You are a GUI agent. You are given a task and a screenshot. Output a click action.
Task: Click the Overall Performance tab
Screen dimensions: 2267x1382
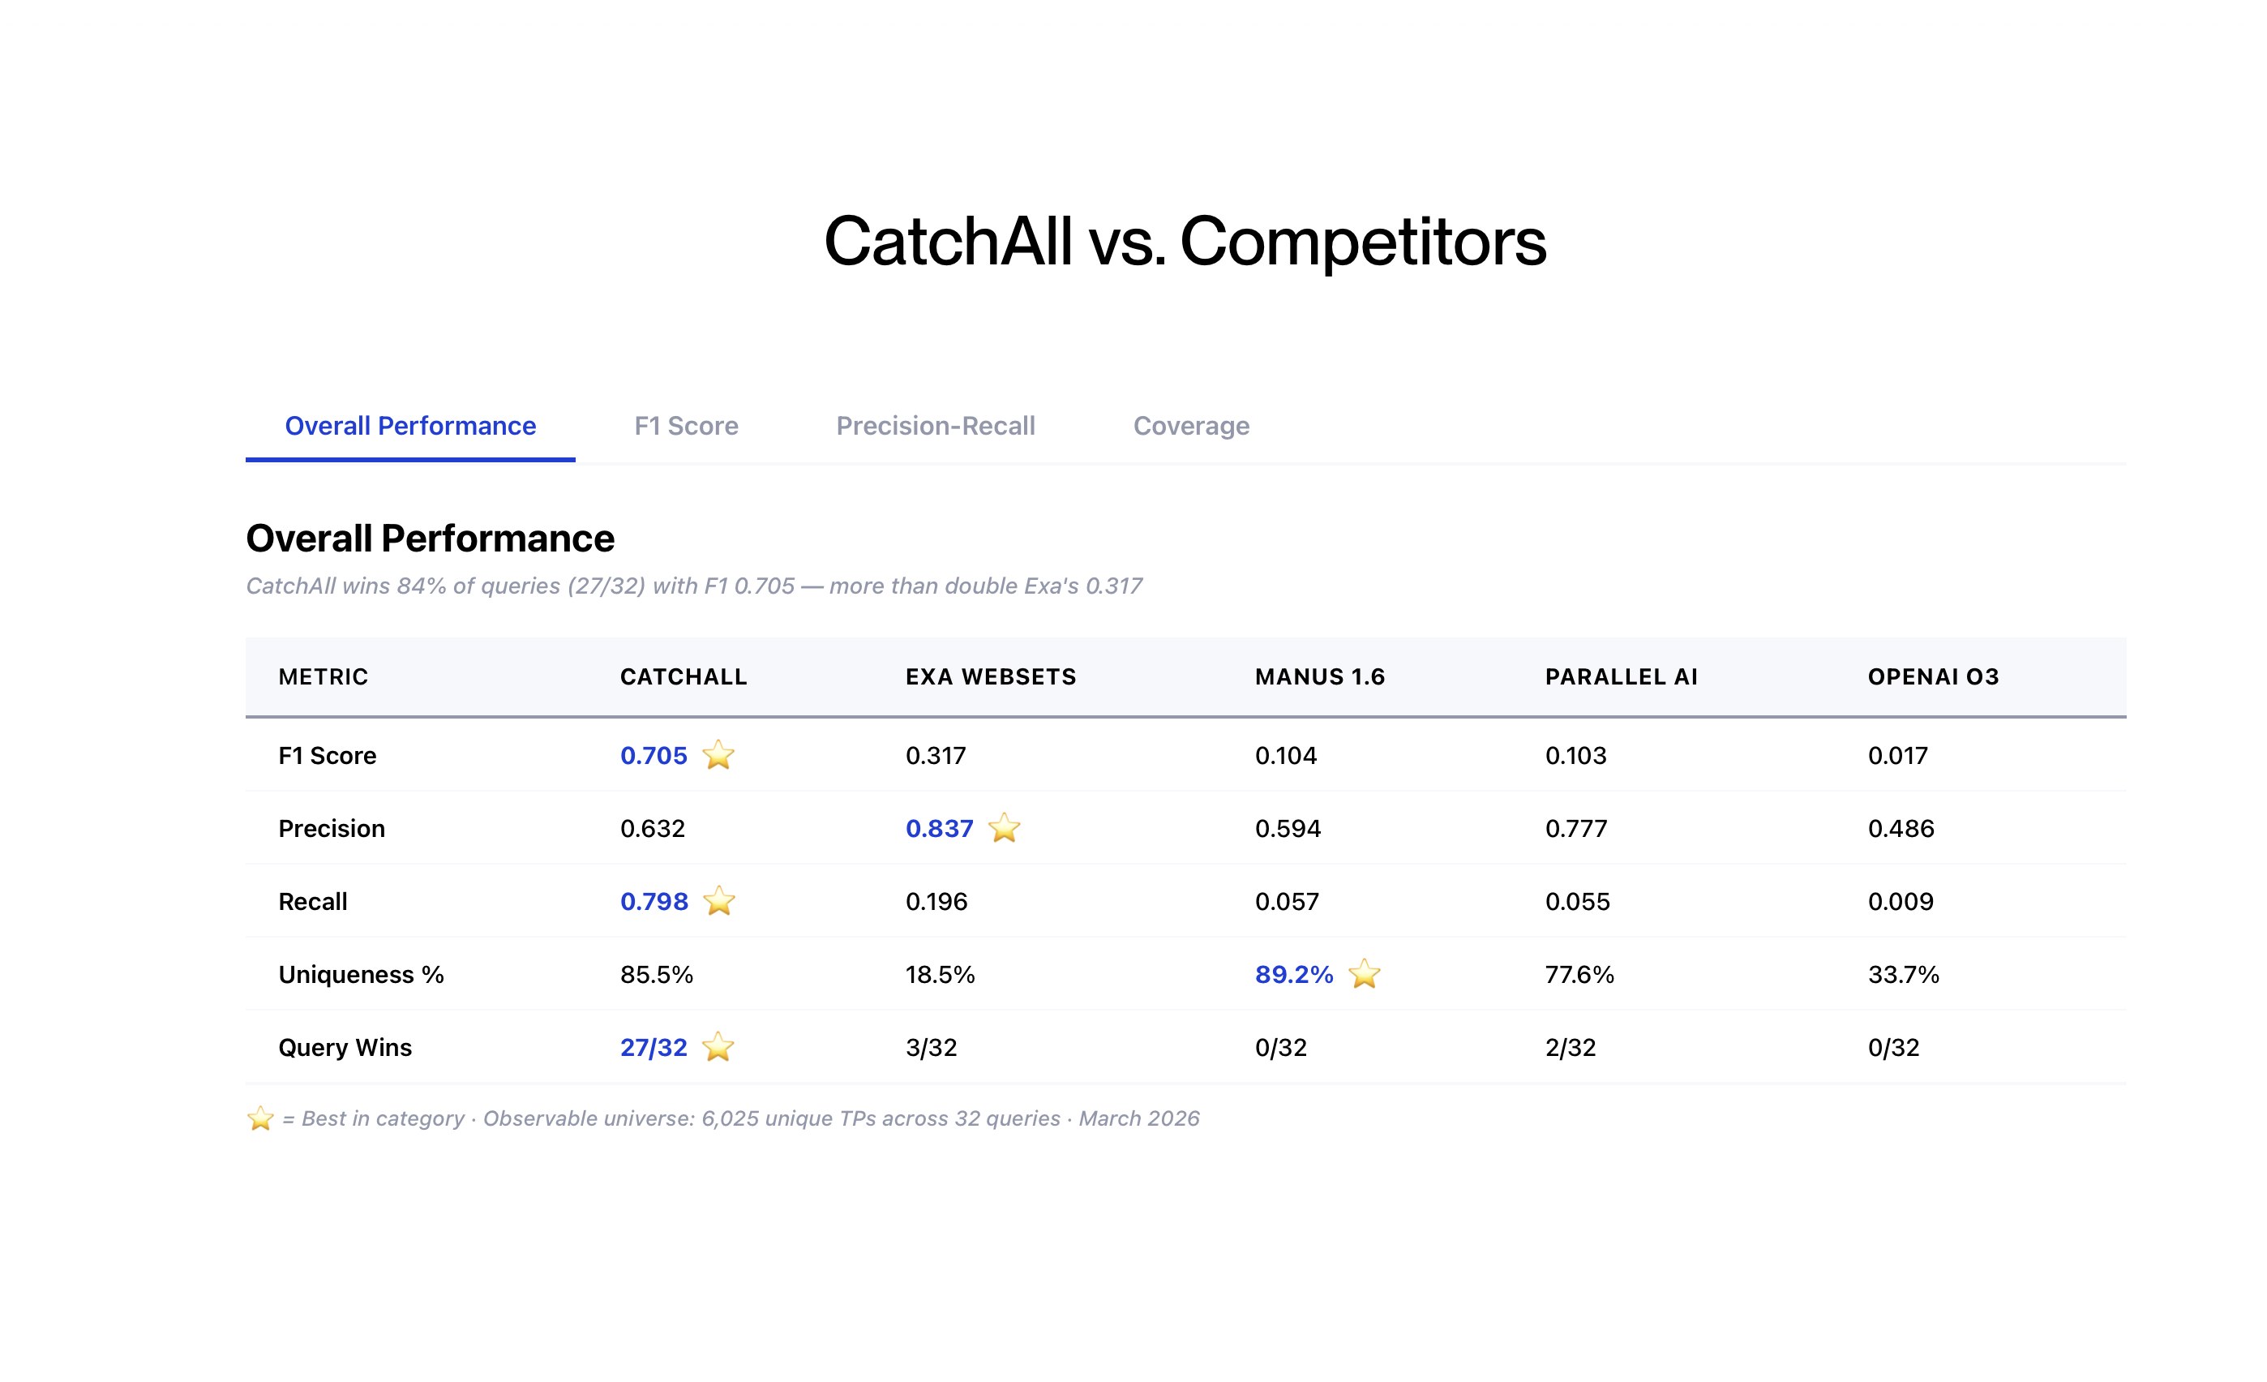(409, 426)
